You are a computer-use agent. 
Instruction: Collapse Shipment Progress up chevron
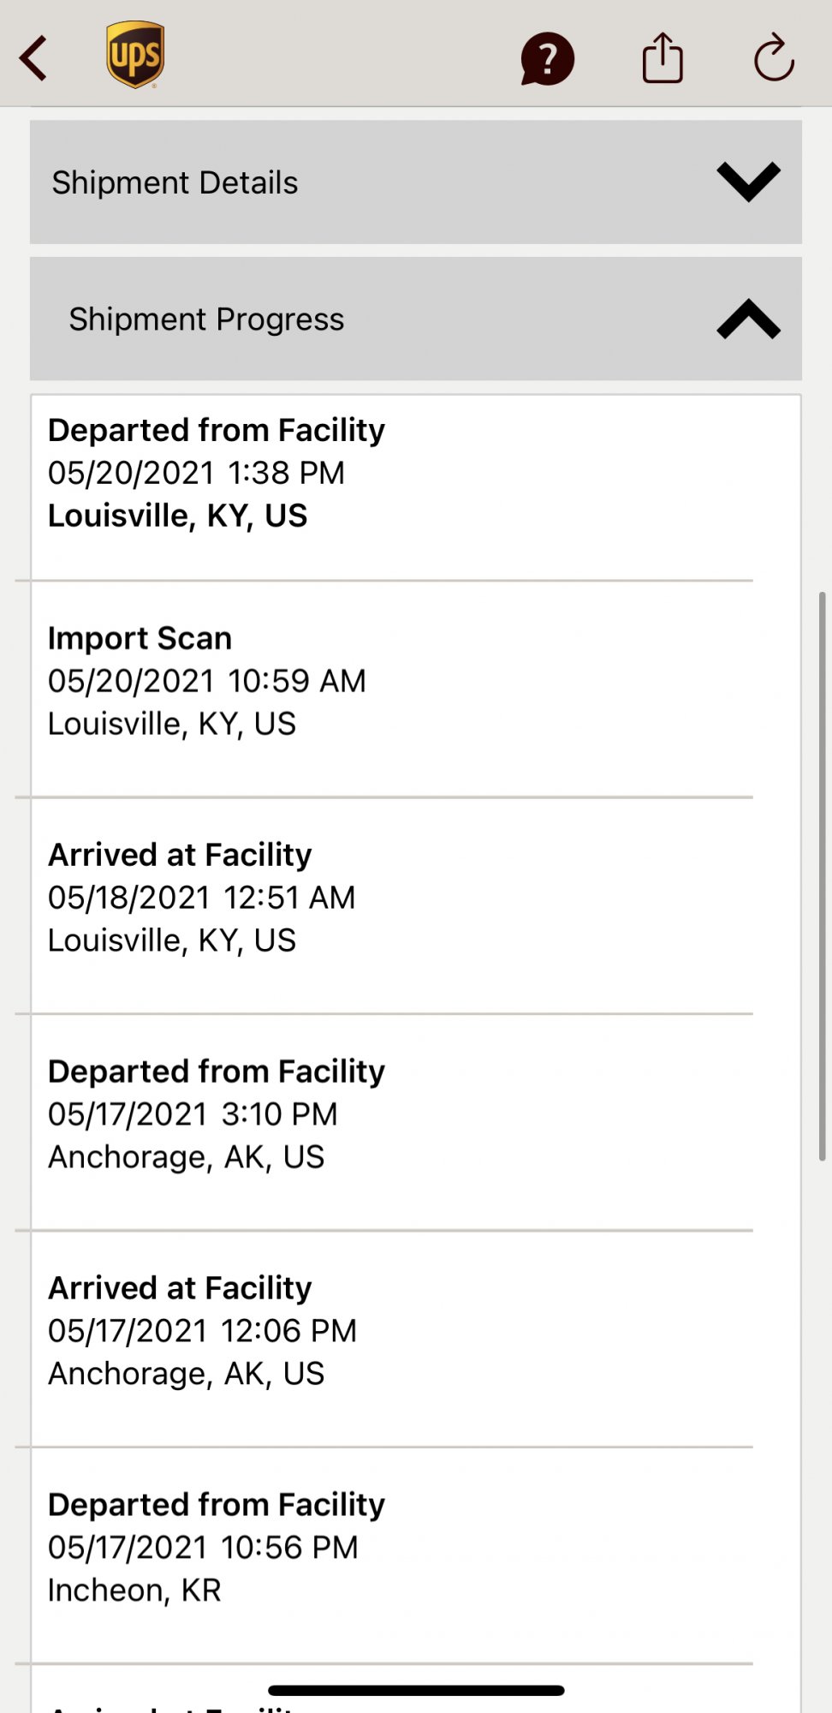(748, 319)
